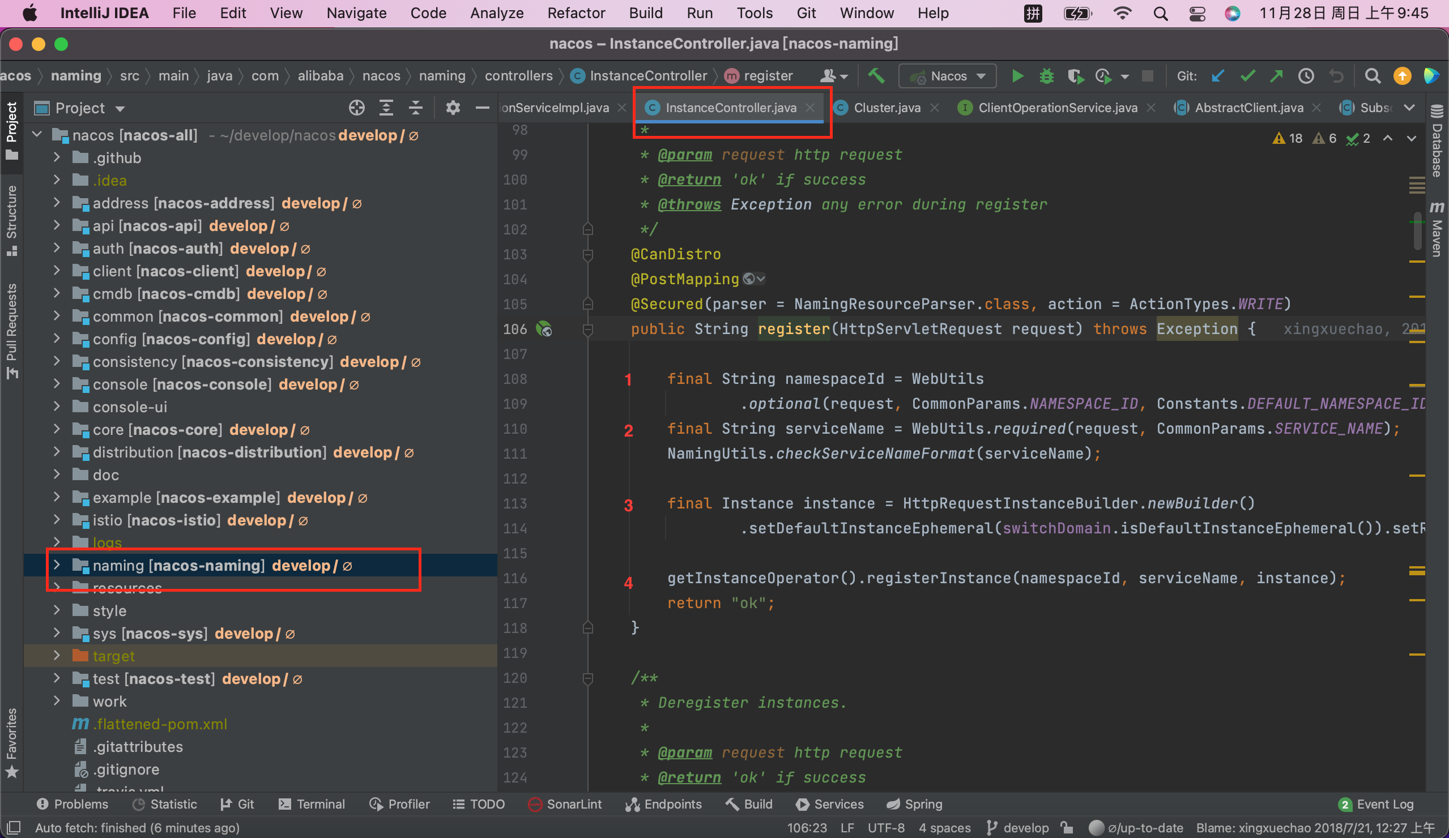
Task: Click the Git commit checkmark icon
Action: (1247, 76)
